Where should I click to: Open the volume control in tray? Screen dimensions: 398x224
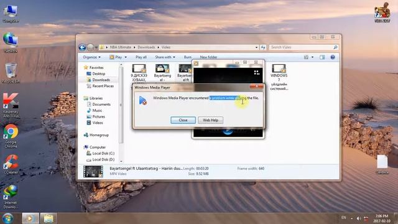(359, 218)
